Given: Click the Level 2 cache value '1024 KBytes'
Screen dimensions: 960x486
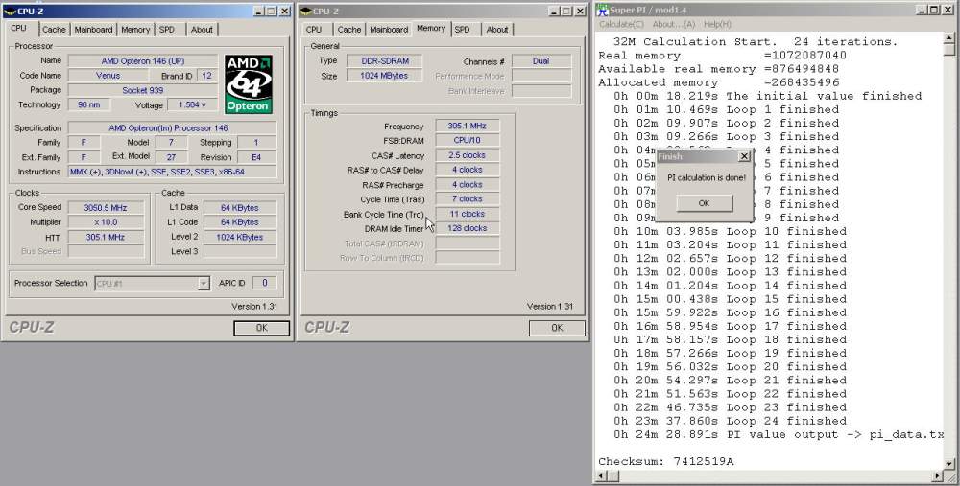Looking at the screenshot, I should 239,237.
